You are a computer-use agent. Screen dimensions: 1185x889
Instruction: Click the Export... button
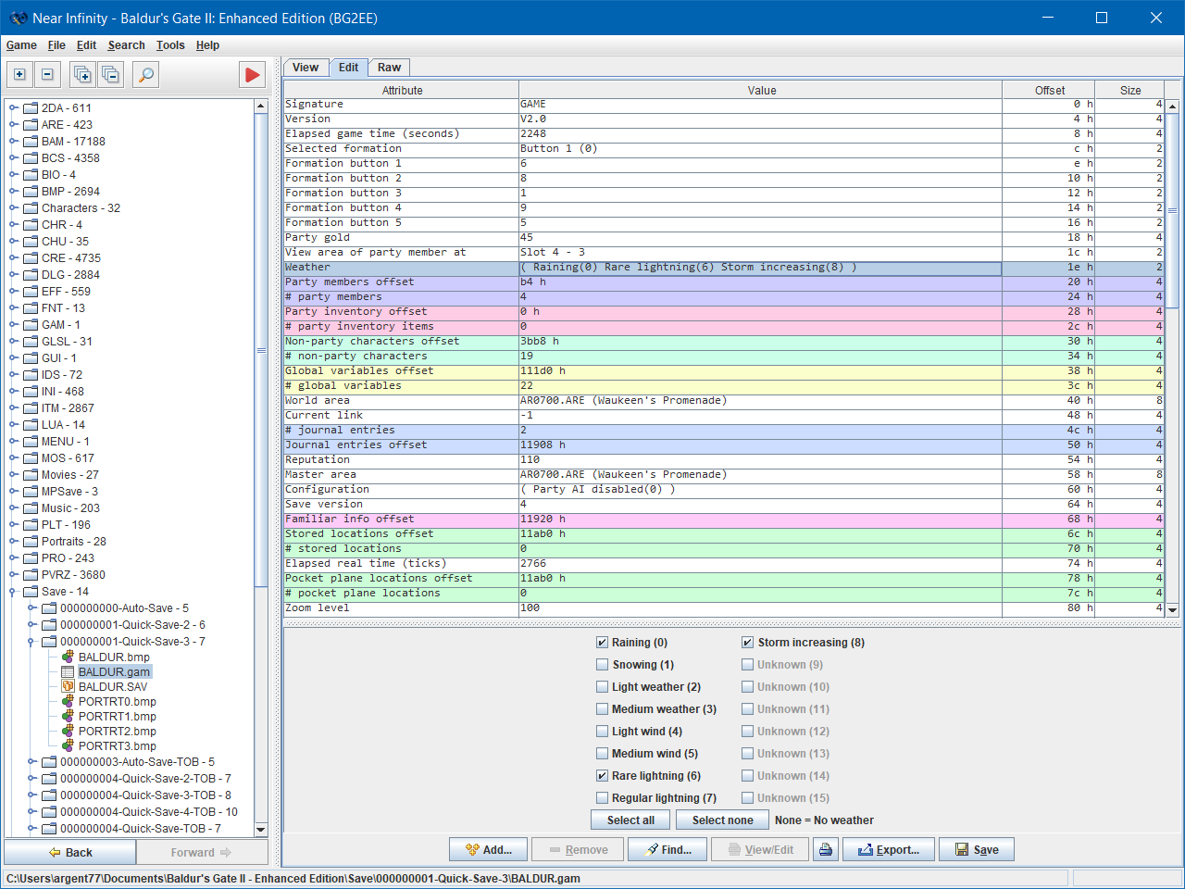pyautogui.click(x=889, y=850)
